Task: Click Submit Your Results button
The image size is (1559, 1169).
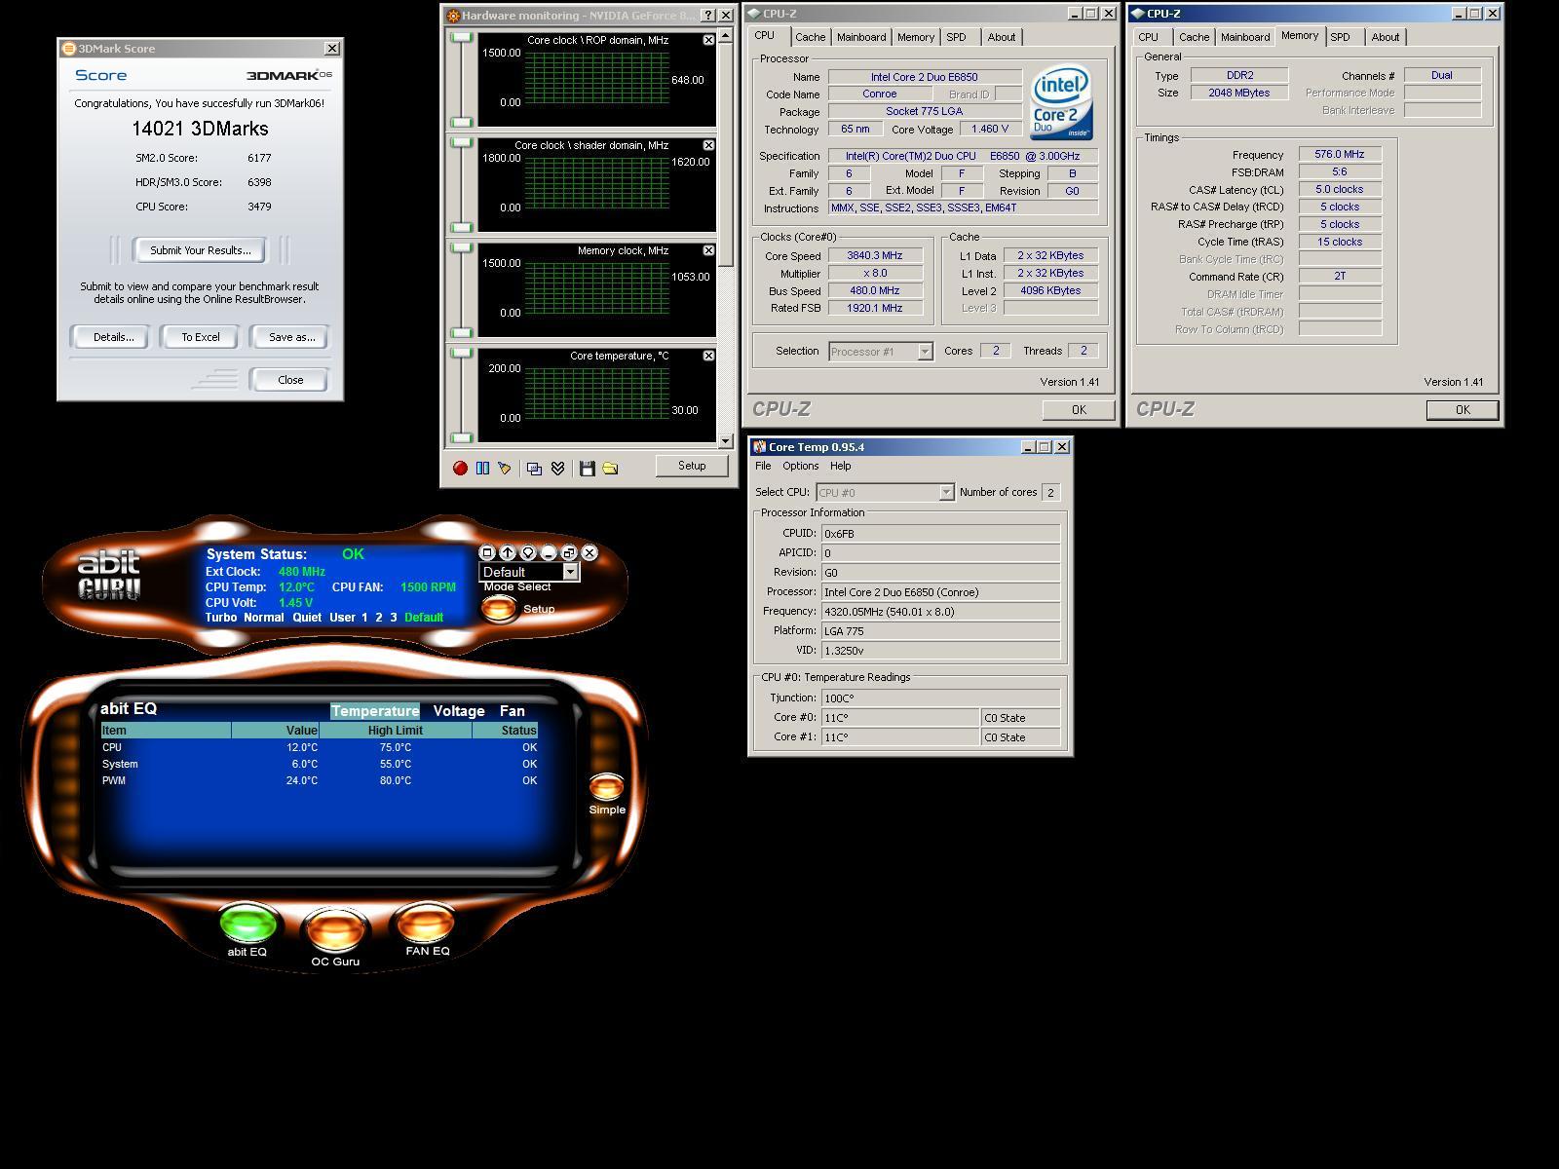Action: (x=200, y=250)
